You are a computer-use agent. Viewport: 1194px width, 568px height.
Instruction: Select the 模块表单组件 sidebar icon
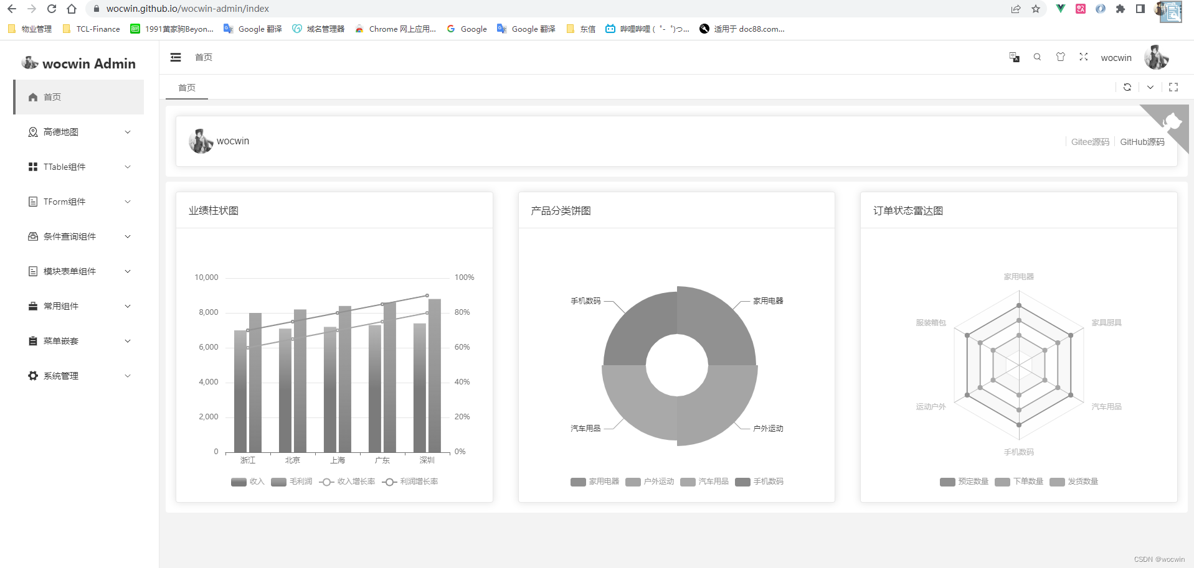[x=33, y=271]
